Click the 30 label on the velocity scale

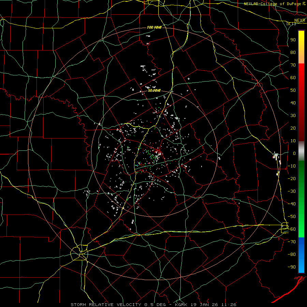(x=293, y=116)
